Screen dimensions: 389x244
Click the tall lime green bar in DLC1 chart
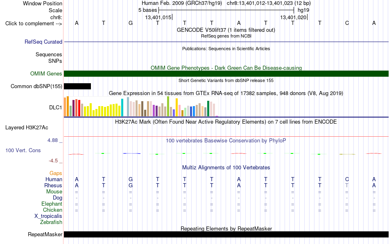click(168, 106)
